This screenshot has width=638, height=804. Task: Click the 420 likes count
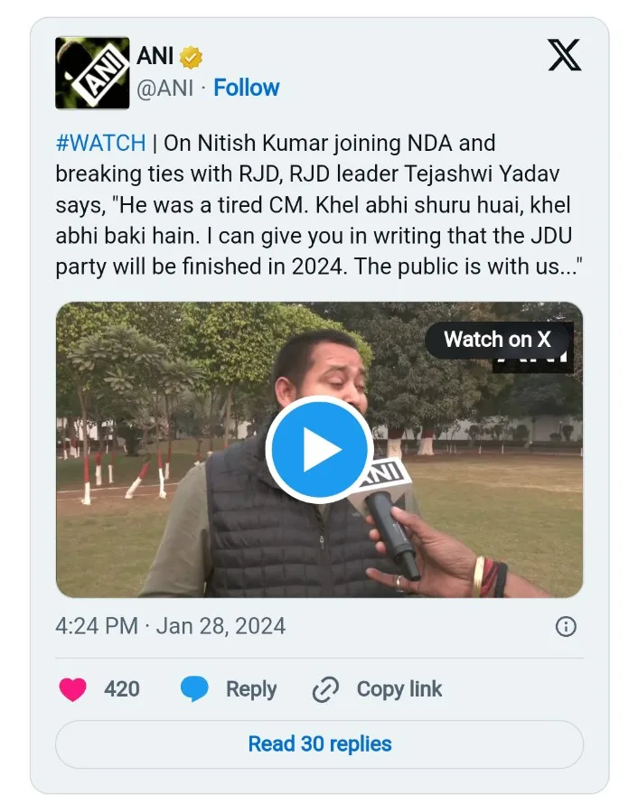click(122, 689)
